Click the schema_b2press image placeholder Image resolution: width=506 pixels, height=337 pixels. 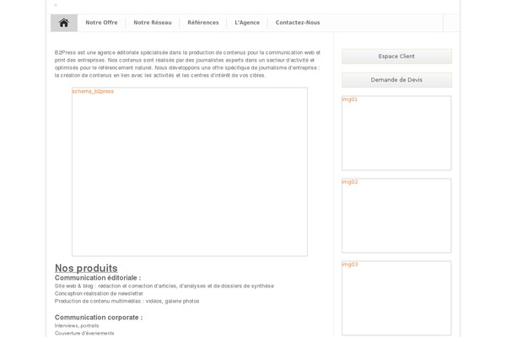pos(190,172)
